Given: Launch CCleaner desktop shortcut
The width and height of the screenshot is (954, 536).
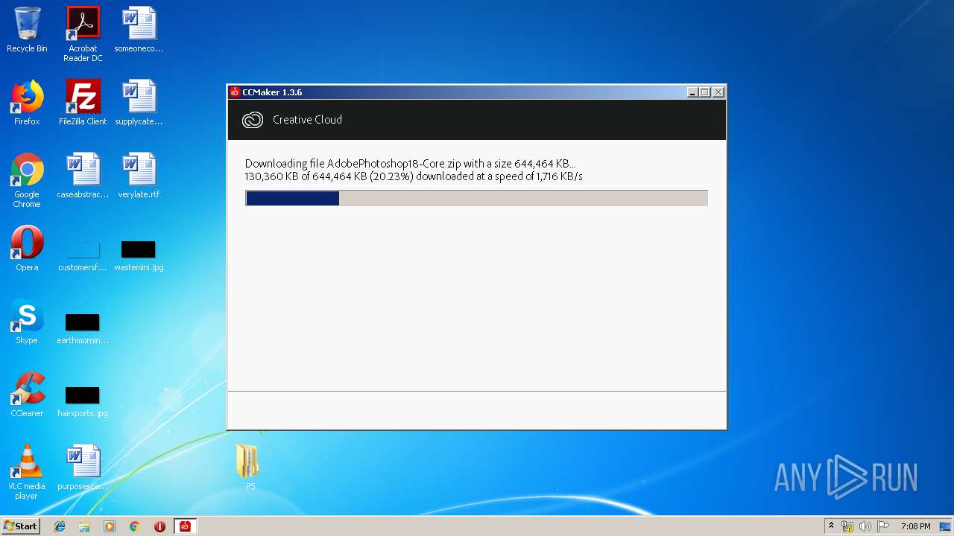Looking at the screenshot, I should (27, 395).
